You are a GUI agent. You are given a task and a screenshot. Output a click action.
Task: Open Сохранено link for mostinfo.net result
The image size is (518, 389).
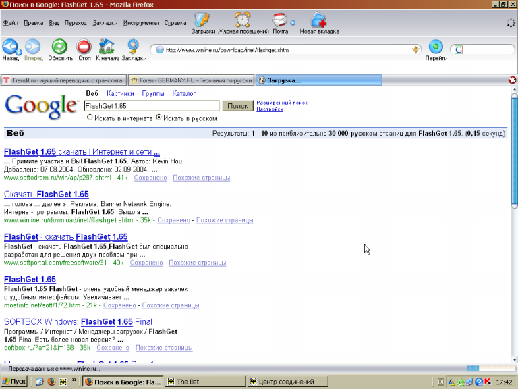[x=119, y=305]
